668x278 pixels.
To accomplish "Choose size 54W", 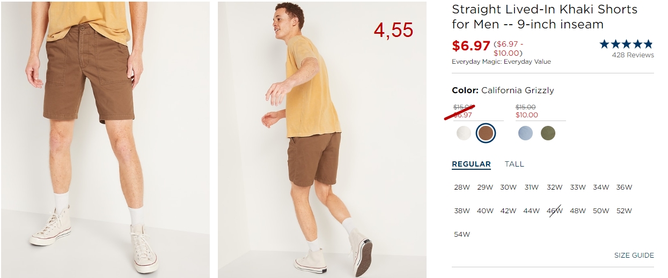I will [462, 235].
